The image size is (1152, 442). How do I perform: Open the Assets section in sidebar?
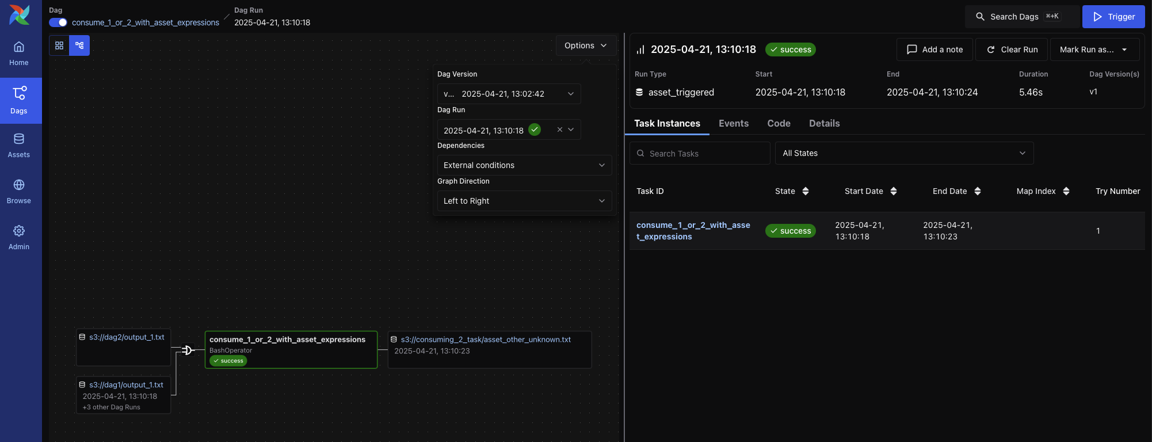(19, 146)
